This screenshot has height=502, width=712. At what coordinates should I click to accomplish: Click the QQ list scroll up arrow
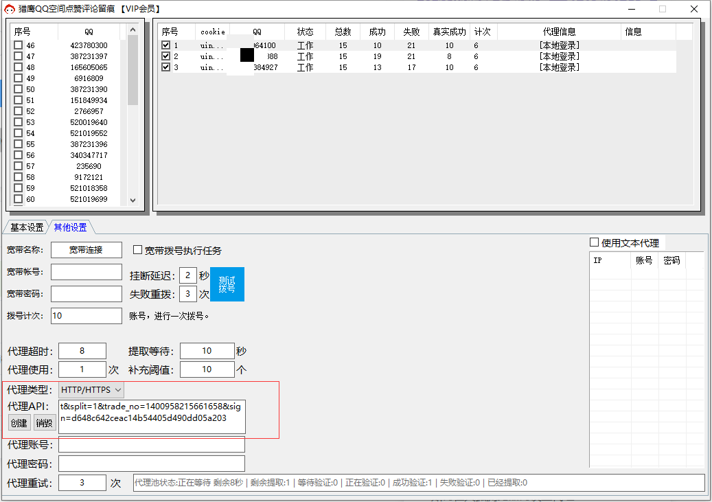coord(133,30)
